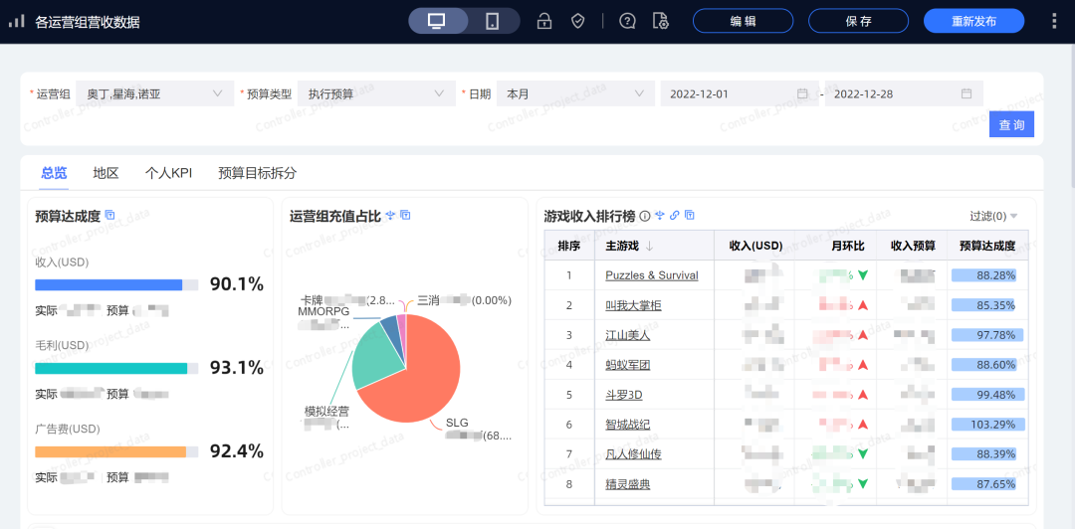
Task: Open 运营组 dropdown showing 奥丁,星海,诺亚
Action: point(155,93)
